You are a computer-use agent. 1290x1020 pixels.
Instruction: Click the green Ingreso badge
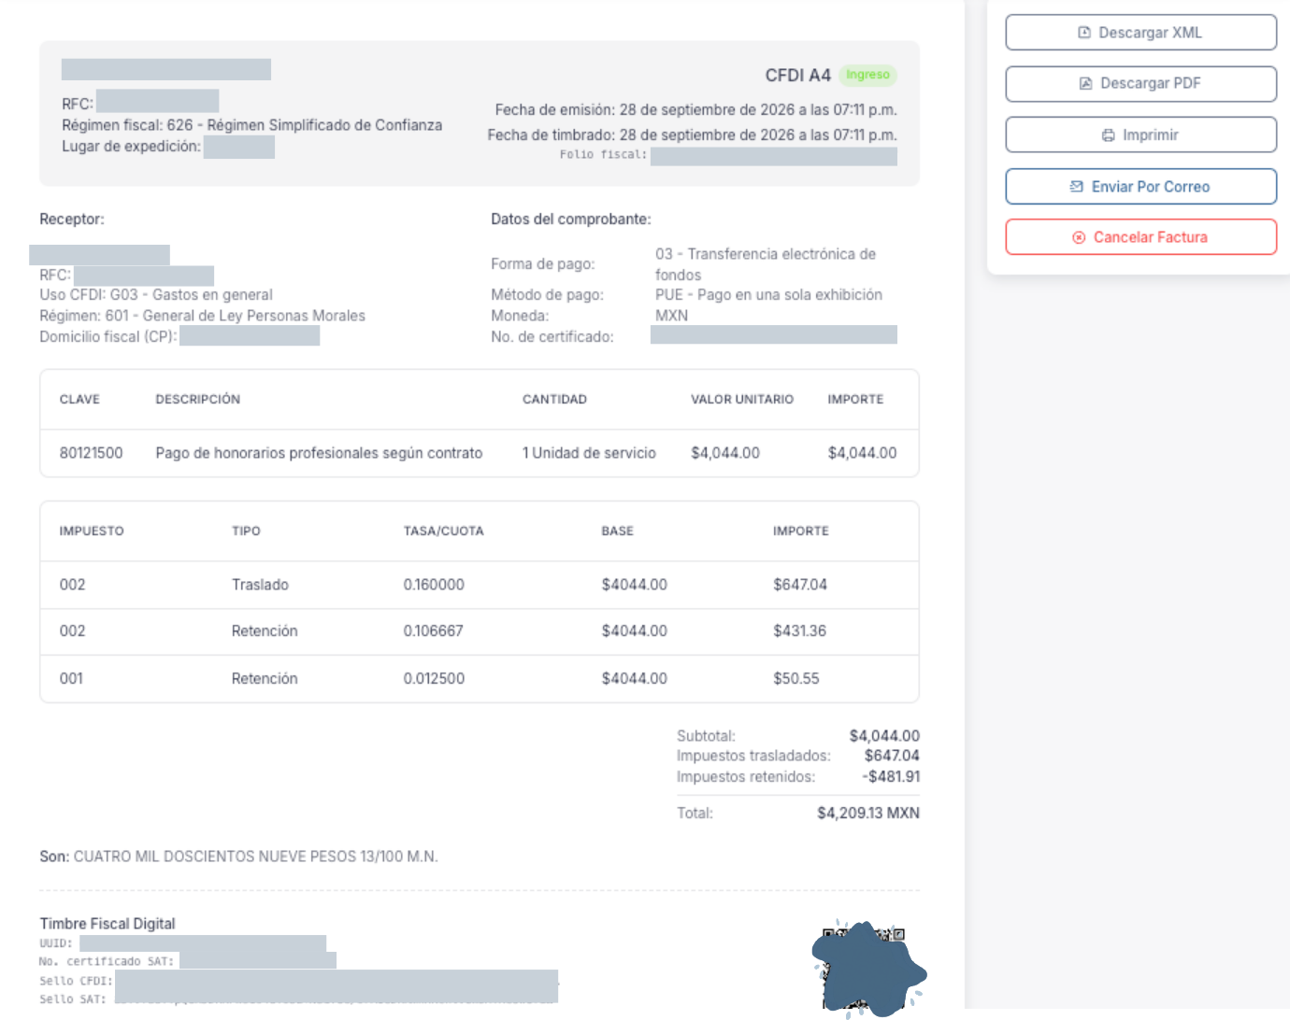click(867, 75)
